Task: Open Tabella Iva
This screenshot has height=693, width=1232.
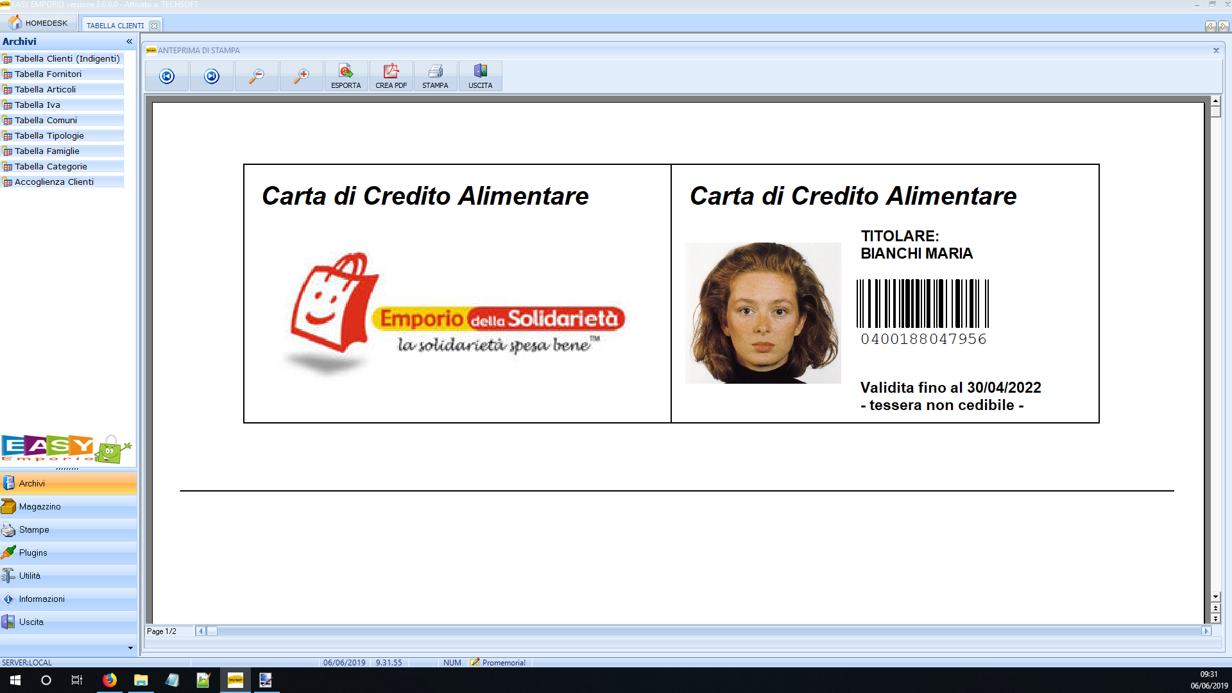Action: [x=62, y=105]
